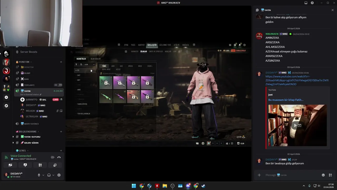This screenshot has width=337, height=190.
Task: Open microphone input options arrow
Action: pyautogui.click(x=43, y=175)
